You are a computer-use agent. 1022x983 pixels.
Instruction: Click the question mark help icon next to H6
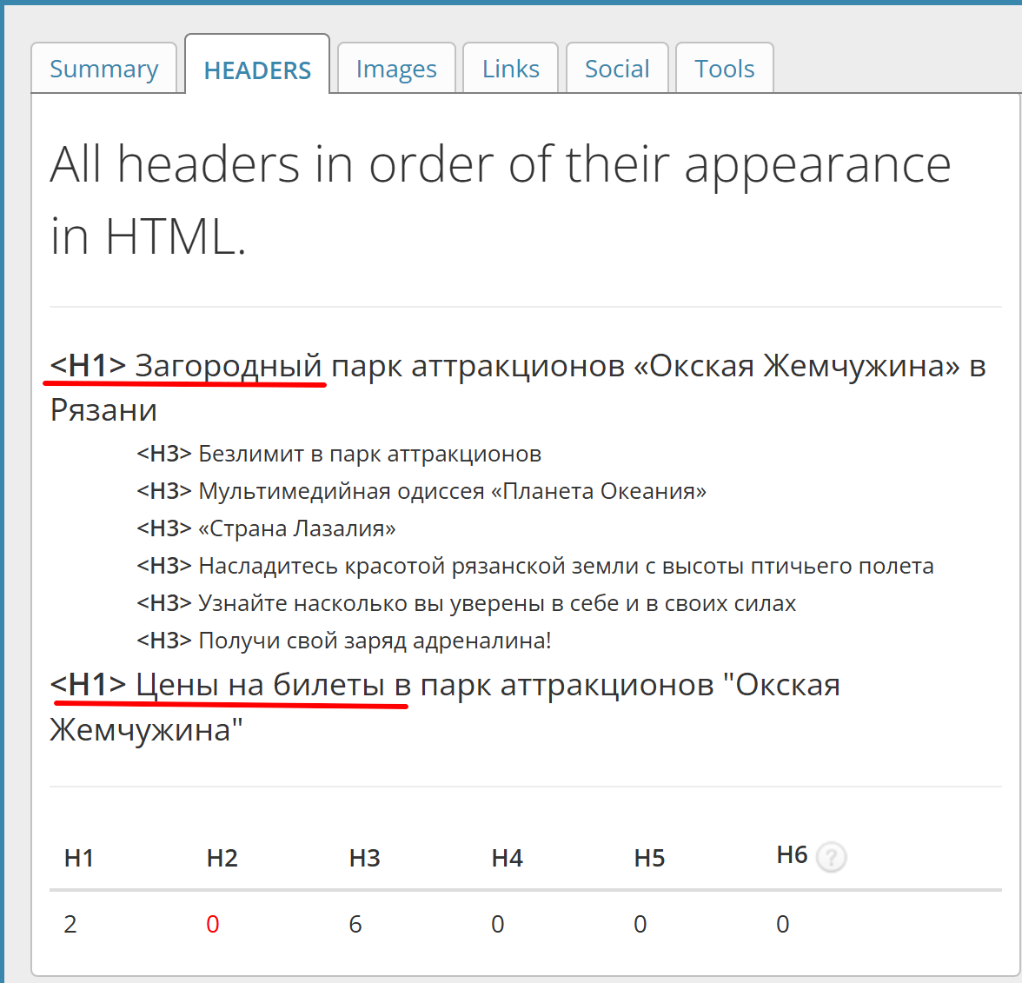point(832,857)
